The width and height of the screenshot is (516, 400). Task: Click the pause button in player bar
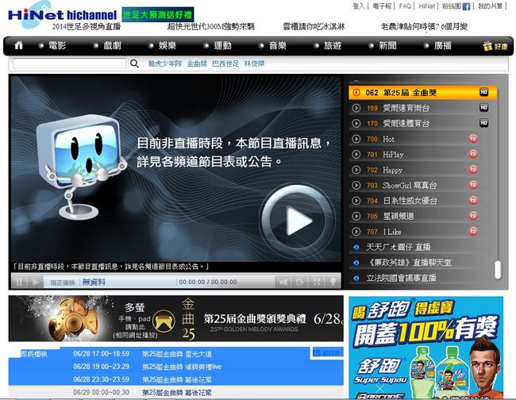19,282
